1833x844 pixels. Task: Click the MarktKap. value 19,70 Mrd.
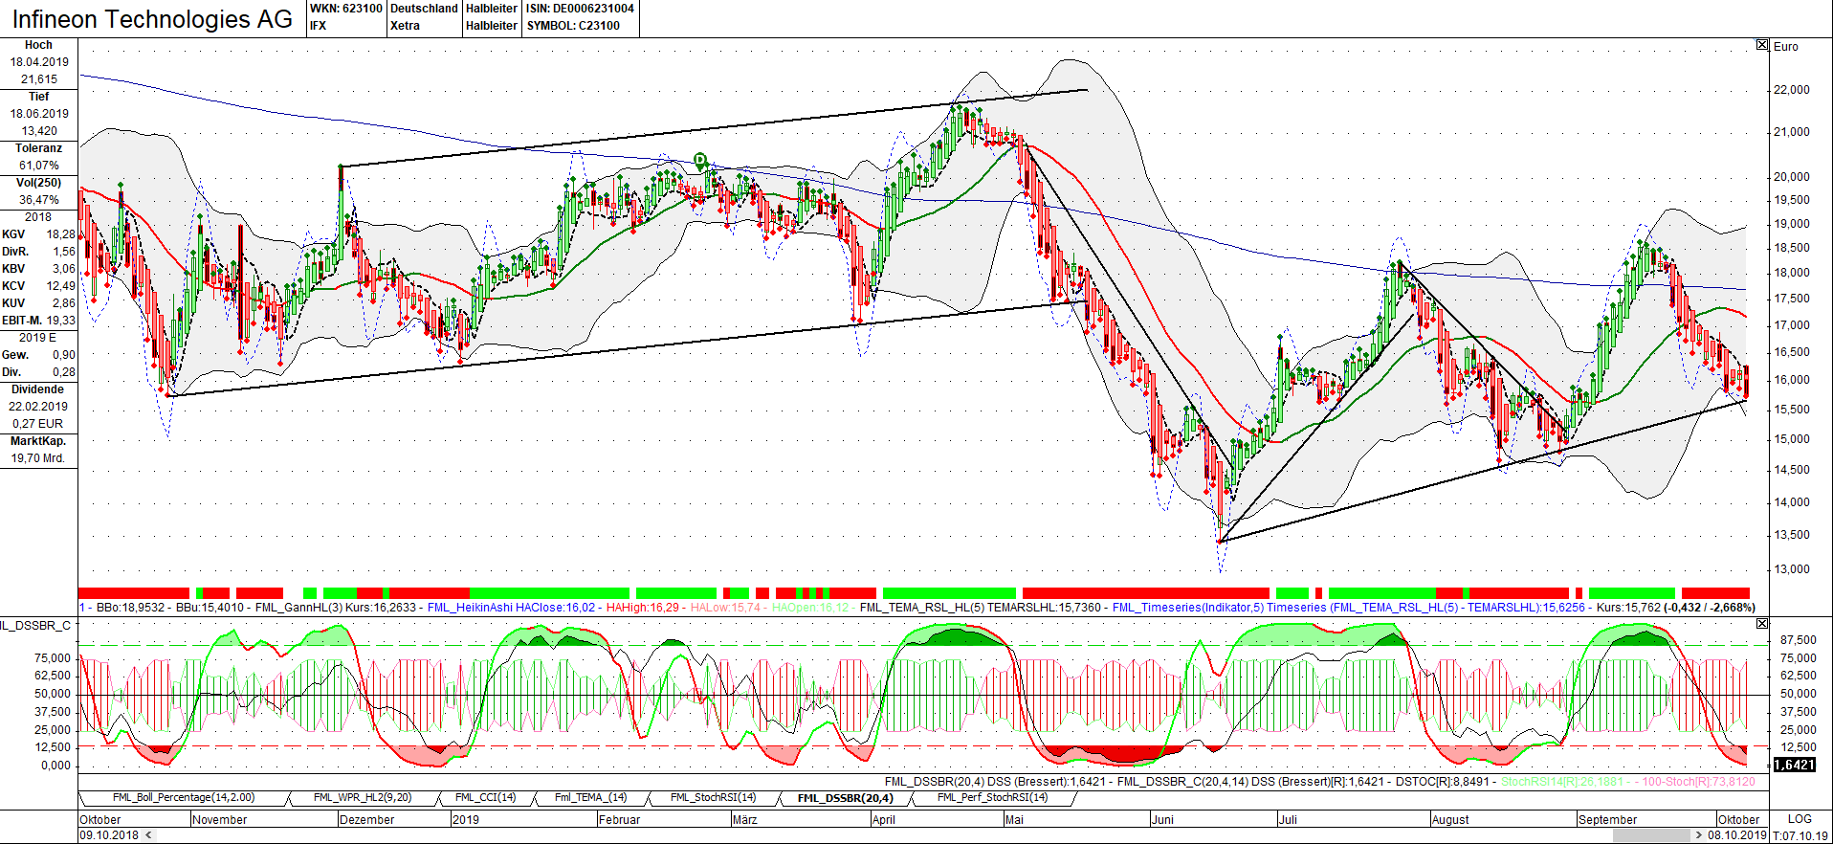(38, 458)
